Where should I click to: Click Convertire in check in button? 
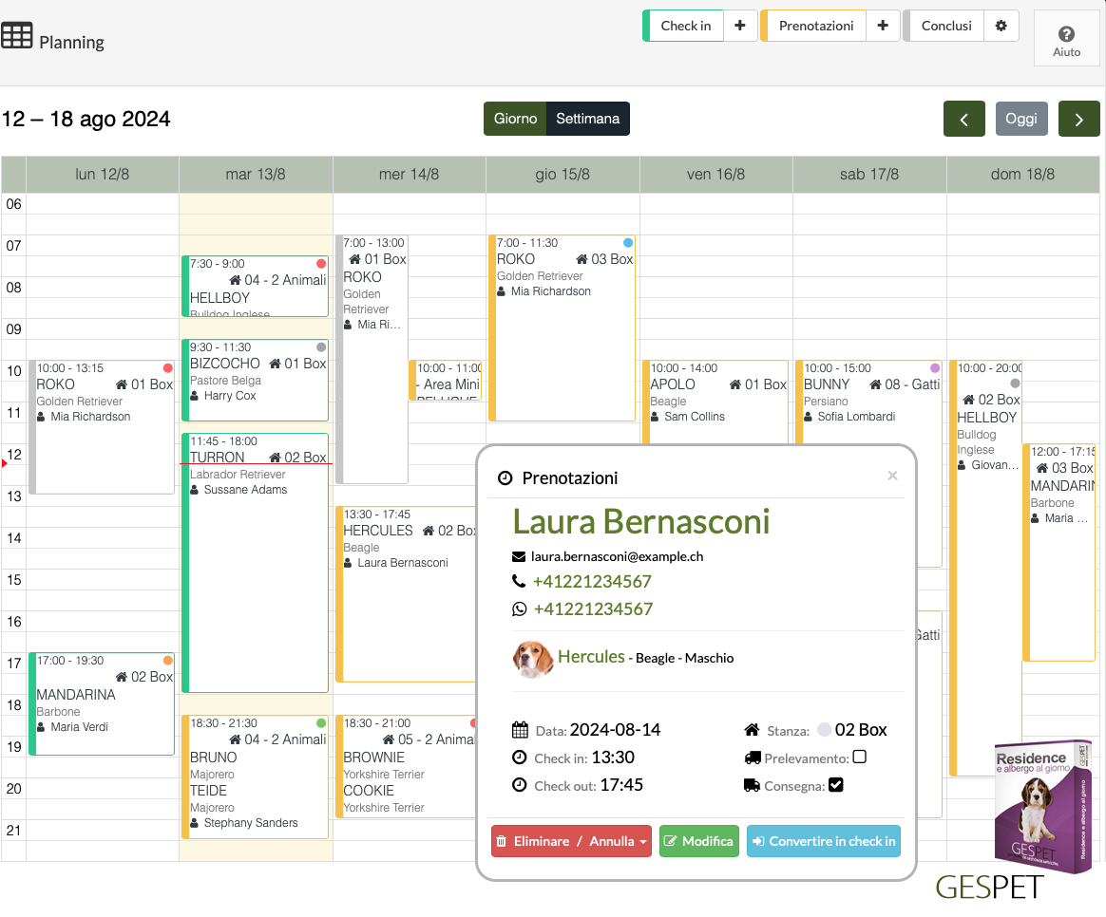pos(823,841)
